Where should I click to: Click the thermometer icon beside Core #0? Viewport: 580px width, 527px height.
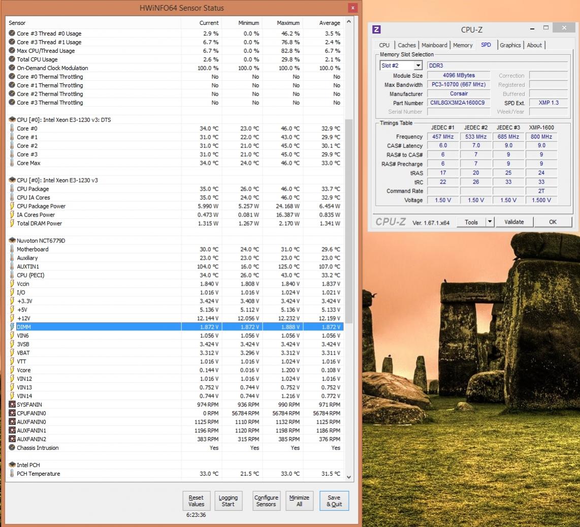coord(12,128)
